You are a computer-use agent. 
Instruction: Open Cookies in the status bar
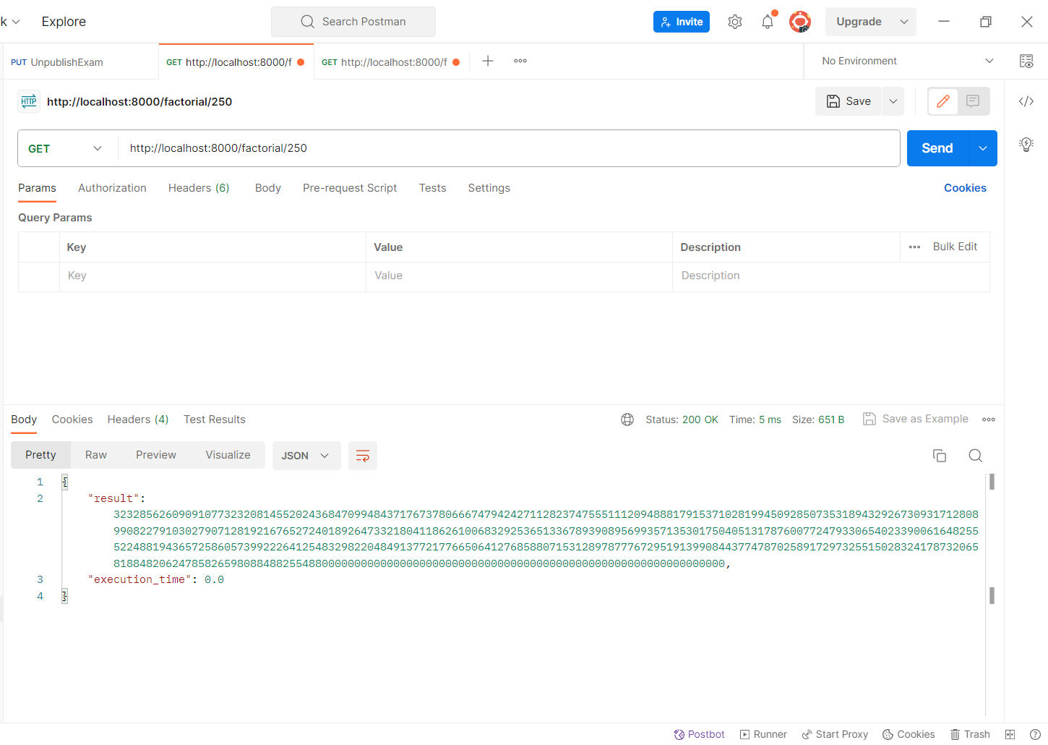(909, 734)
